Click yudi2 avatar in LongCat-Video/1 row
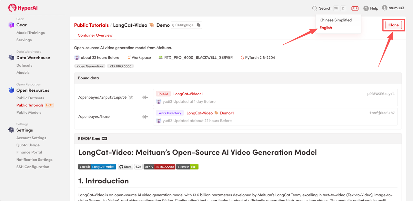This screenshot has width=413, height=201. pos(158,102)
